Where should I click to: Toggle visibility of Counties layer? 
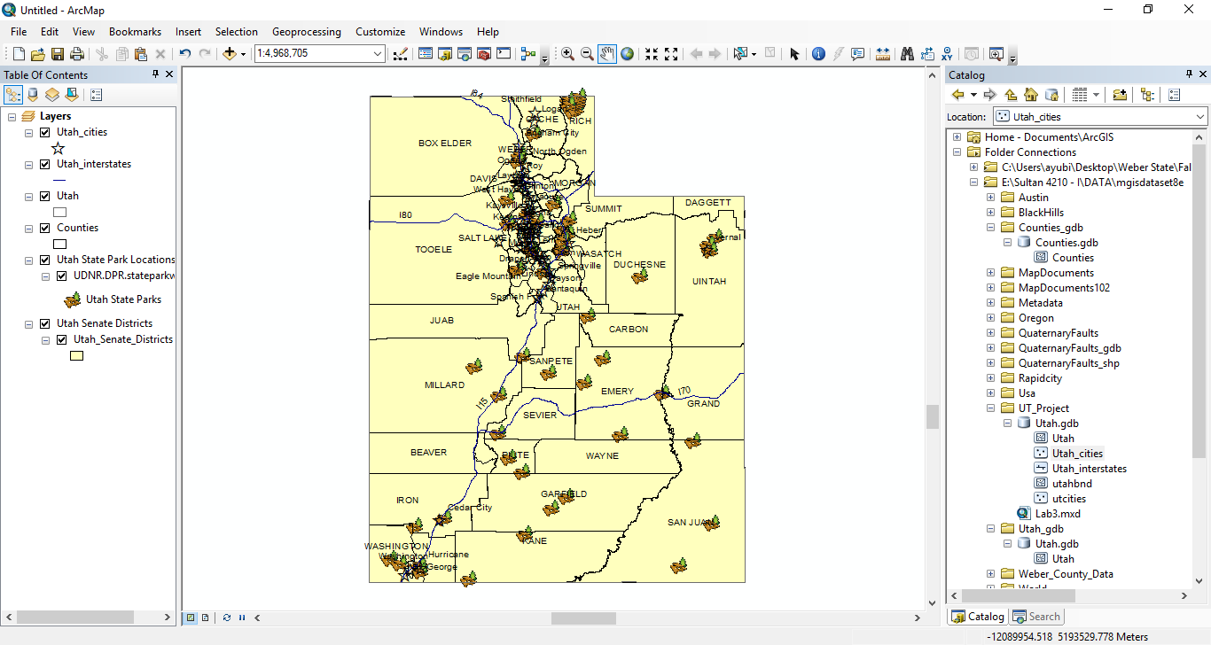45,228
